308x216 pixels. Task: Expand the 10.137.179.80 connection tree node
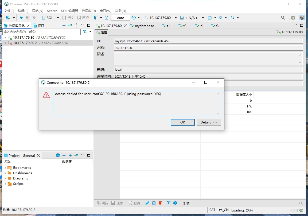[x=5, y=38]
